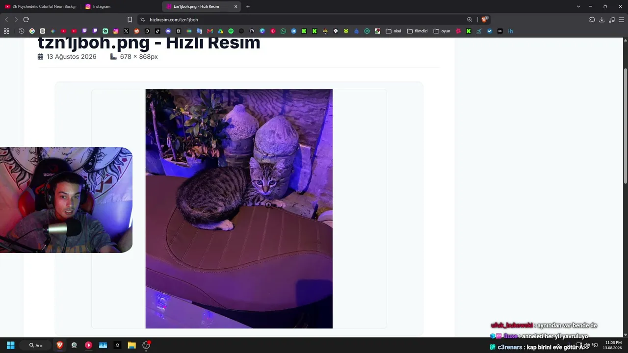Open the zoom control in the address bar
The height and width of the screenshot is (353, 628).
(470, 20)
